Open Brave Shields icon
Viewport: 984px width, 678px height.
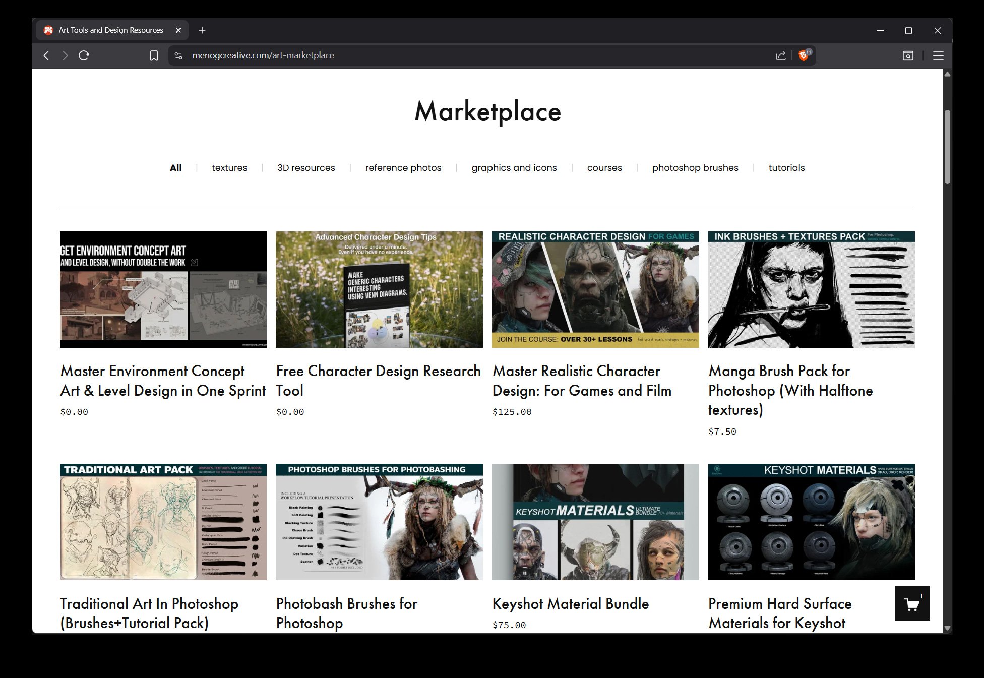coord(804,55)
